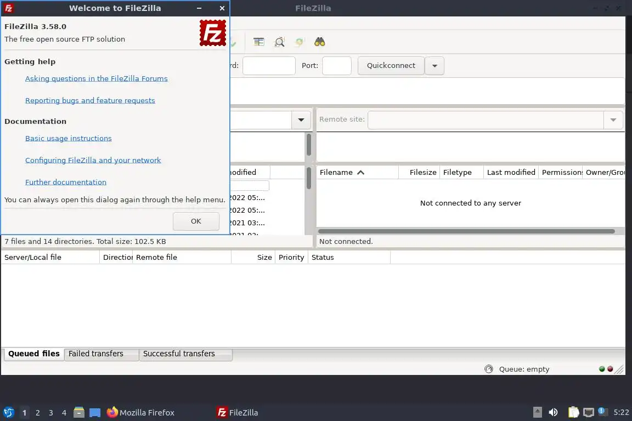Click the remote file list horizontal scrollbar
This screenshot has height=421, width=632.
pyautogui.click(x=466, y=231)
